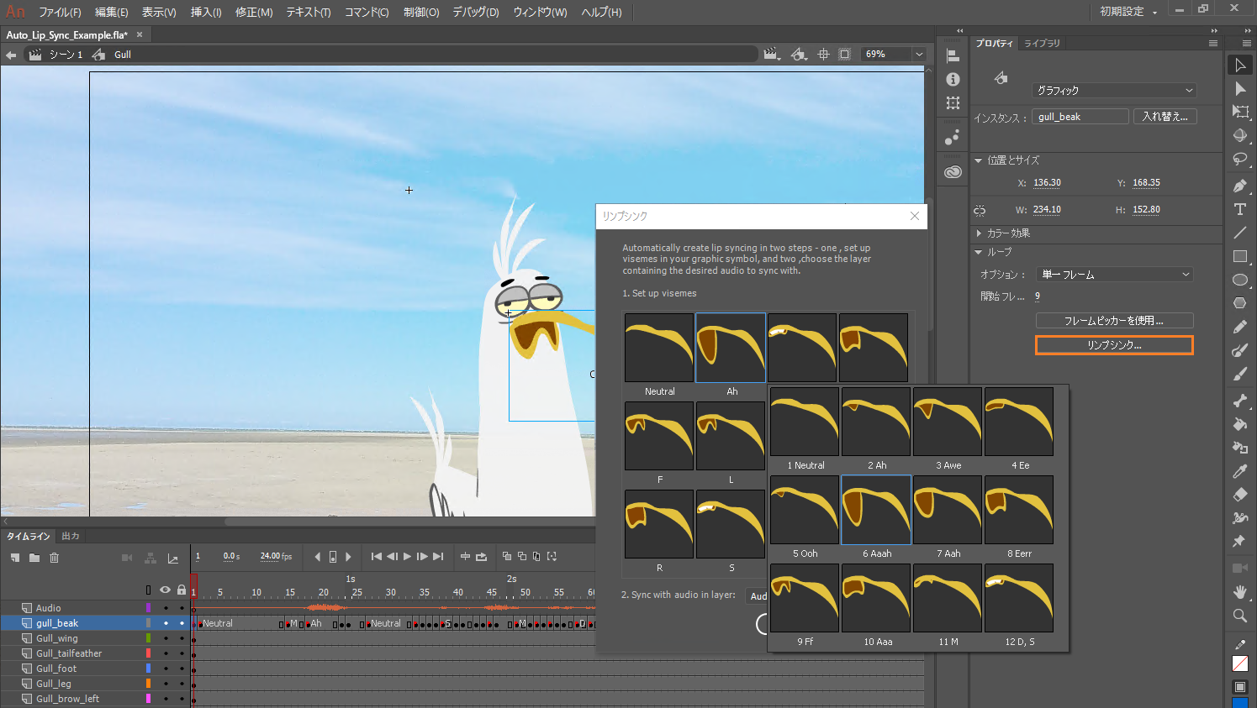Open the グラフィック symbol type dropdown
Image resolution: width=1257 pixels, height=708 pixels.
pos(1114,90)
